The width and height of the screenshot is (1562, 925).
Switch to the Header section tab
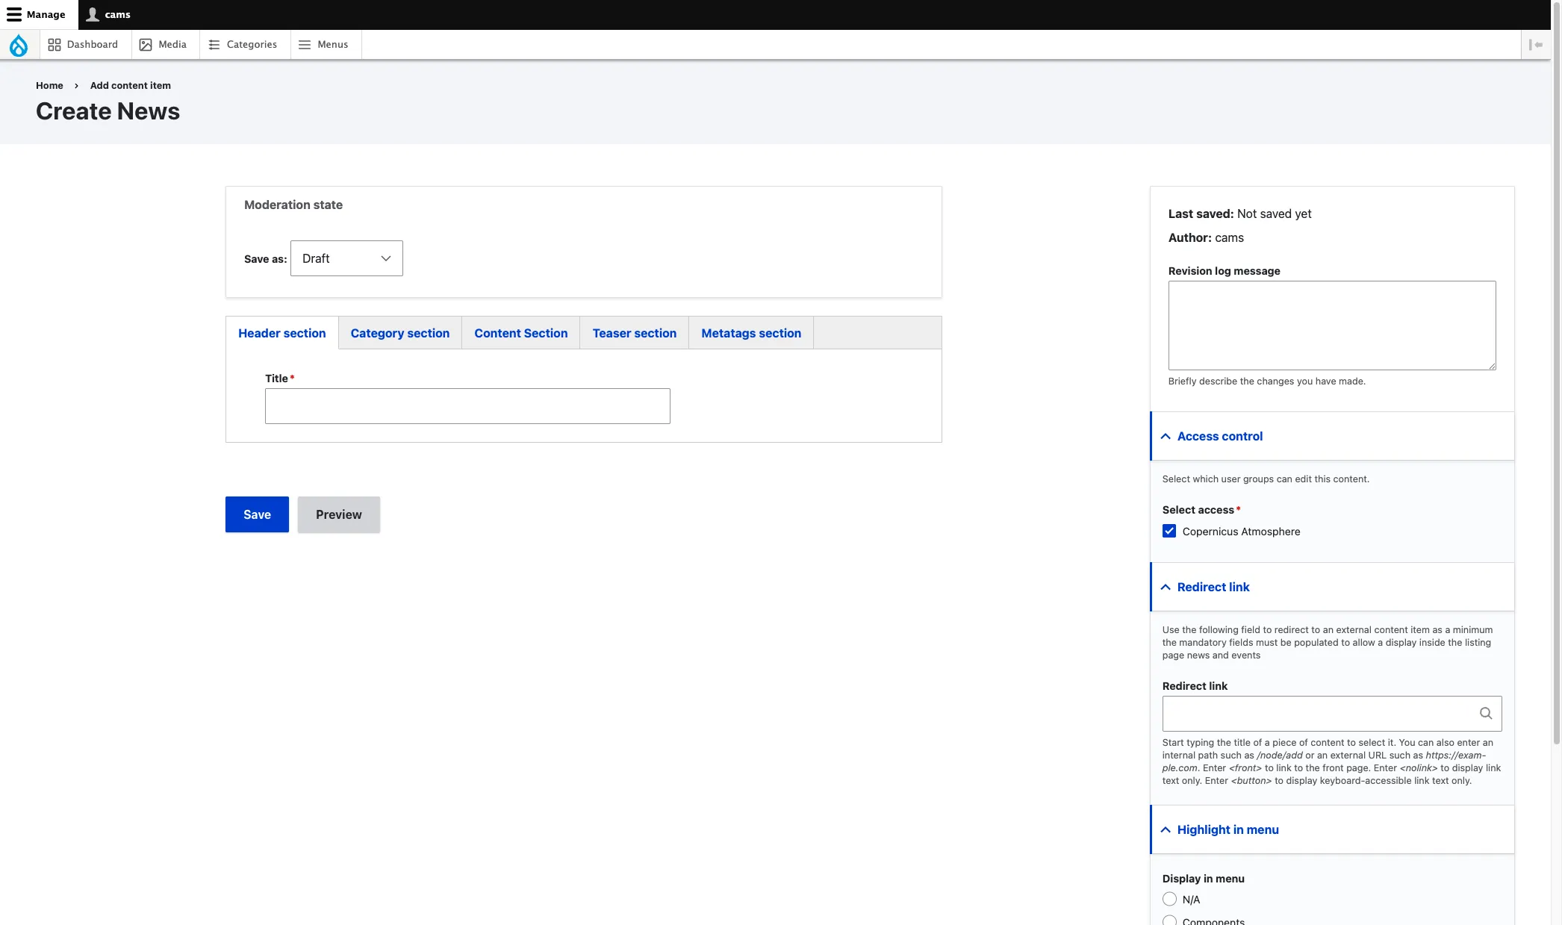click(x=282, y=333)
